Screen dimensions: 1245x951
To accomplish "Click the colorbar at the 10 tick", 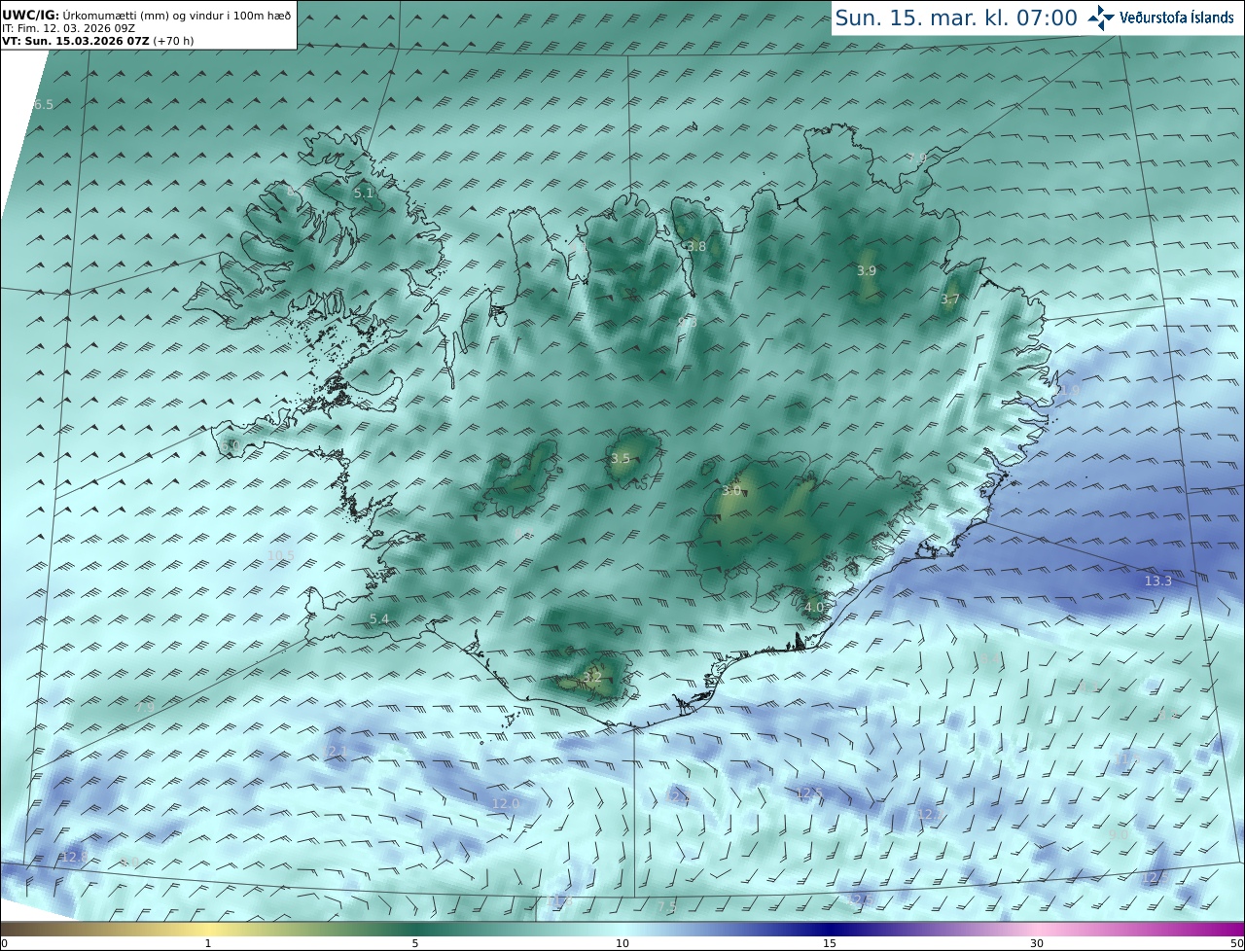I will pos(622,943).
